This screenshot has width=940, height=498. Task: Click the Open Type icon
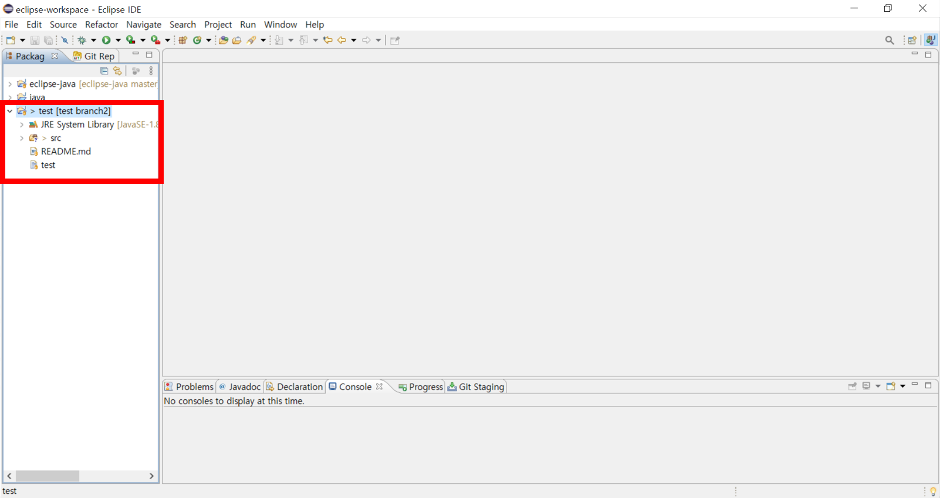223,40
